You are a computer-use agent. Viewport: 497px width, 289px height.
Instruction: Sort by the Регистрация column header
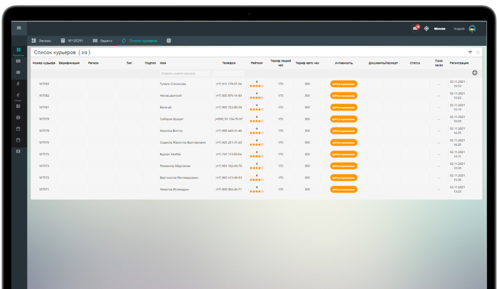click(459, 63)
